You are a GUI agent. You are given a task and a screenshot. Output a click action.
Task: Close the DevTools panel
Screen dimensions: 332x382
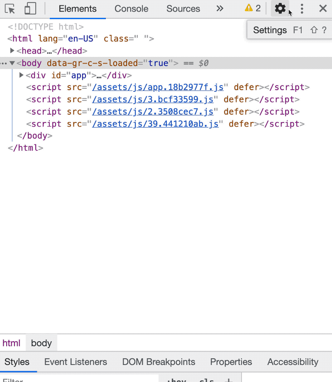[323, 9]
